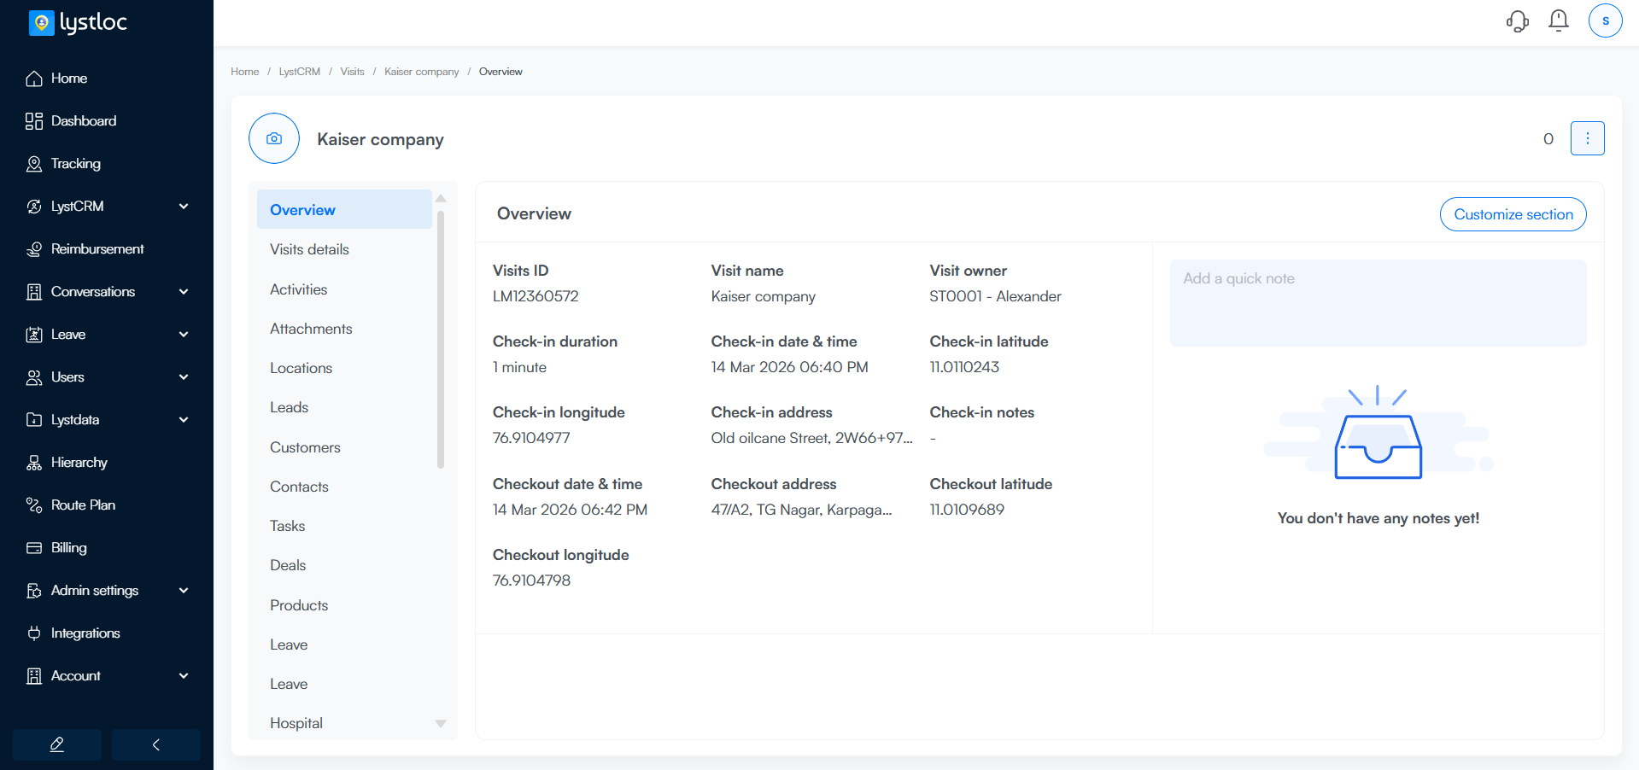Click the lystloc logo
Image resolution: width=1639 pixels, height=770 pixels.
pos(79,22)
